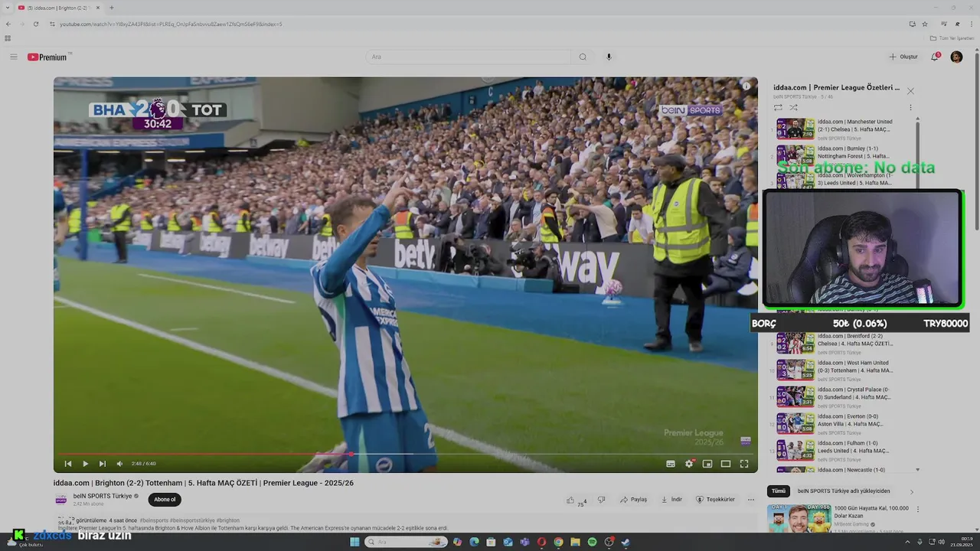Image resolution: width=980 pixels, height=551 pixels.
Task: Select the Tümü filter chip
Action: 779,491
